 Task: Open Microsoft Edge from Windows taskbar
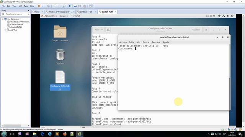pyautogui.click(x=42, y=134)
